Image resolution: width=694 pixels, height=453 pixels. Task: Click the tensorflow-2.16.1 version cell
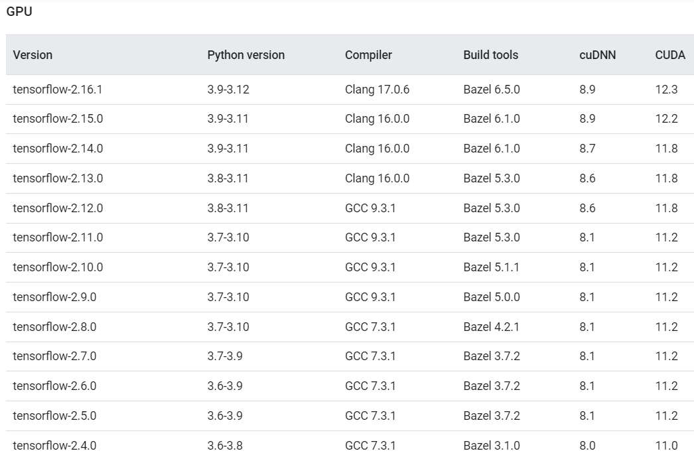pos(58,90)
